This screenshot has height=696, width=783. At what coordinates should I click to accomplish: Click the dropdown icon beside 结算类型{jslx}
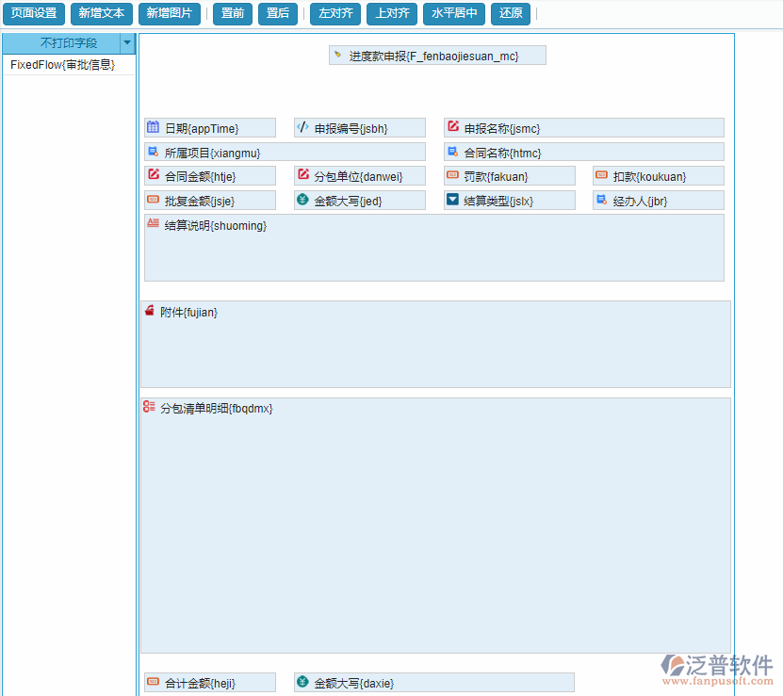tap(453, 200)
